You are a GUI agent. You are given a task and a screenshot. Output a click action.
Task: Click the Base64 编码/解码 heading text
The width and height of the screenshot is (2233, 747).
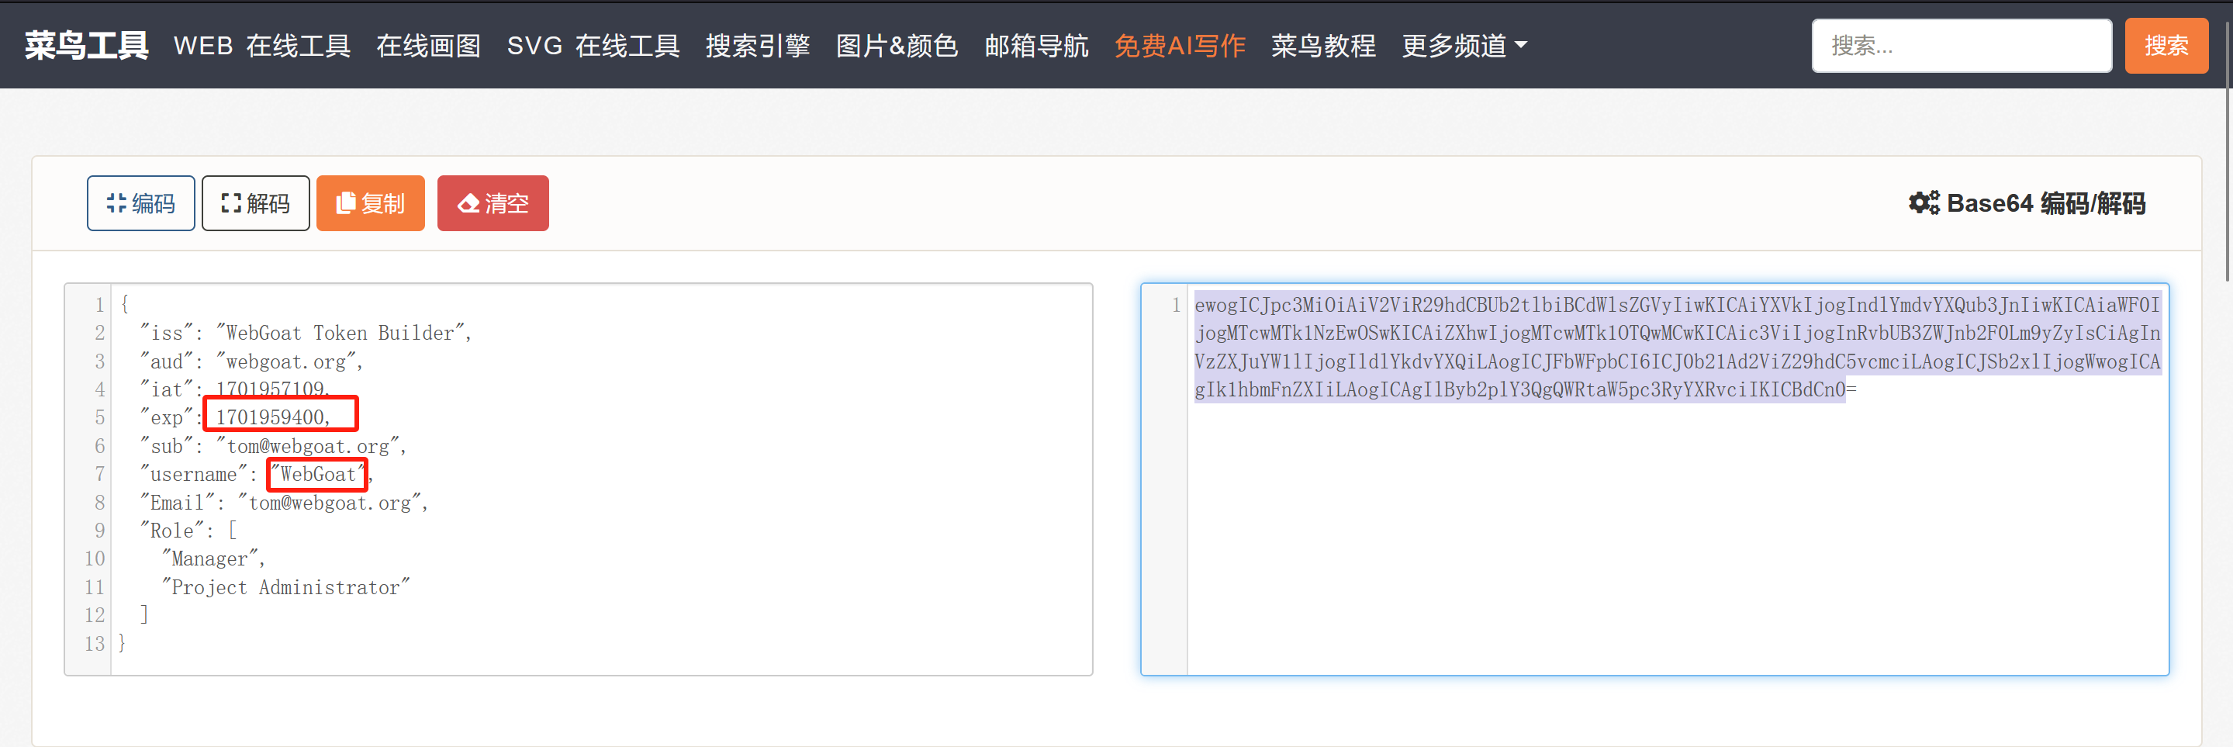2046,204
